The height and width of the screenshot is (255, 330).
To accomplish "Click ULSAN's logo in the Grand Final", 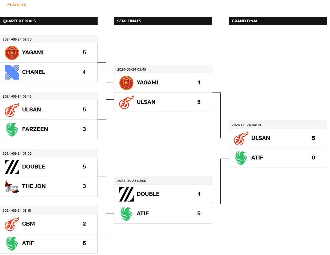I will coord(241,138).
